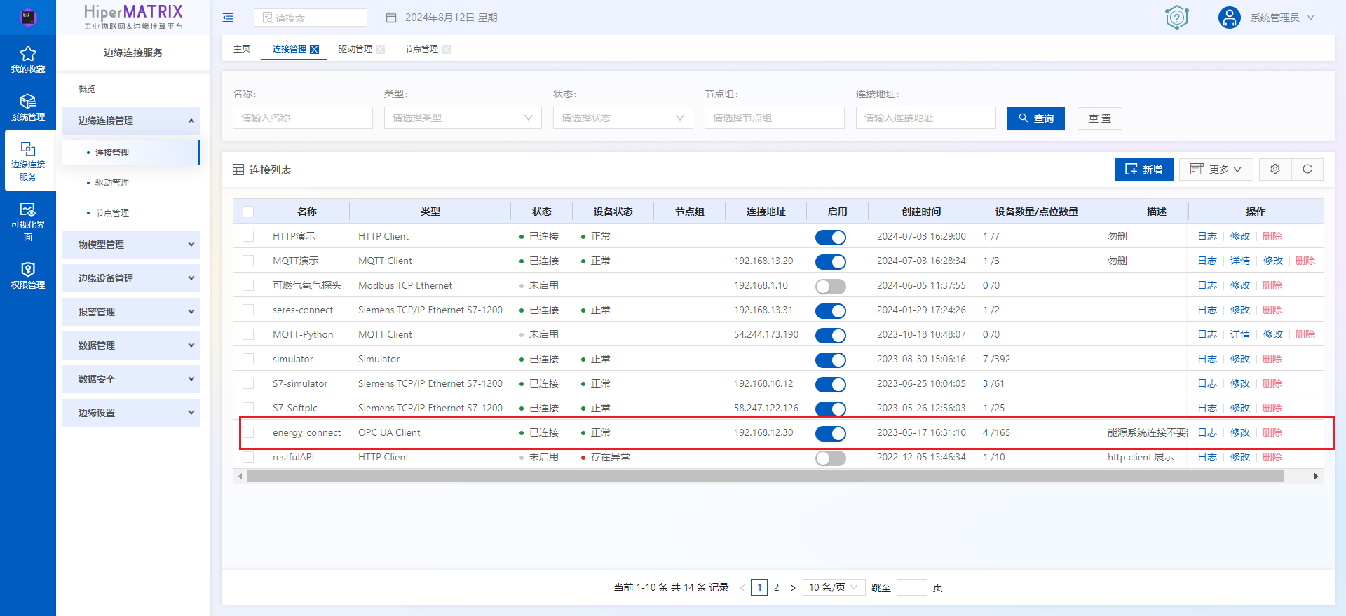Expand the 数据管理 menu group
Viewport: 1346px width, 616px height.
tap(131, 345)
